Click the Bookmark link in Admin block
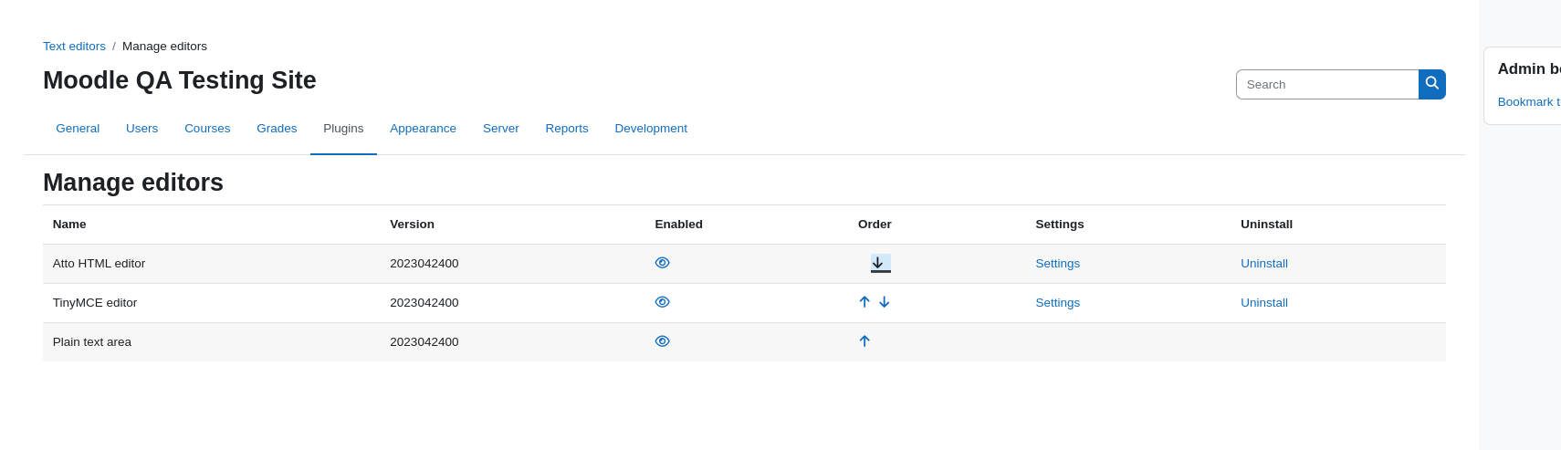Image resolution: width=1561 pixels, height=450 pixels. coord(1529,102)
